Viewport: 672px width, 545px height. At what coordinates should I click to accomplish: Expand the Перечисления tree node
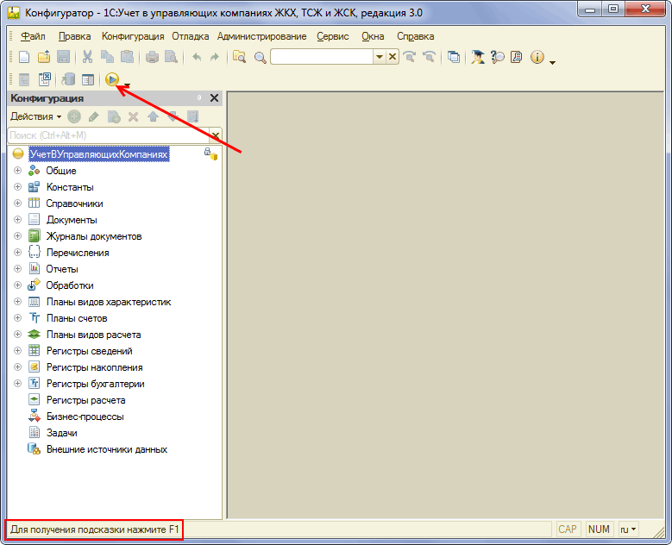(17, 253)
